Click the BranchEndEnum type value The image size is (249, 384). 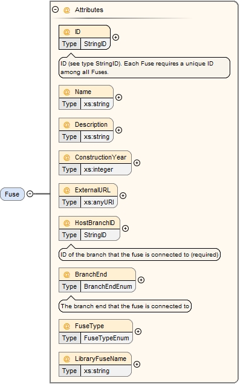pyautogui.click(x=108, y=286)
